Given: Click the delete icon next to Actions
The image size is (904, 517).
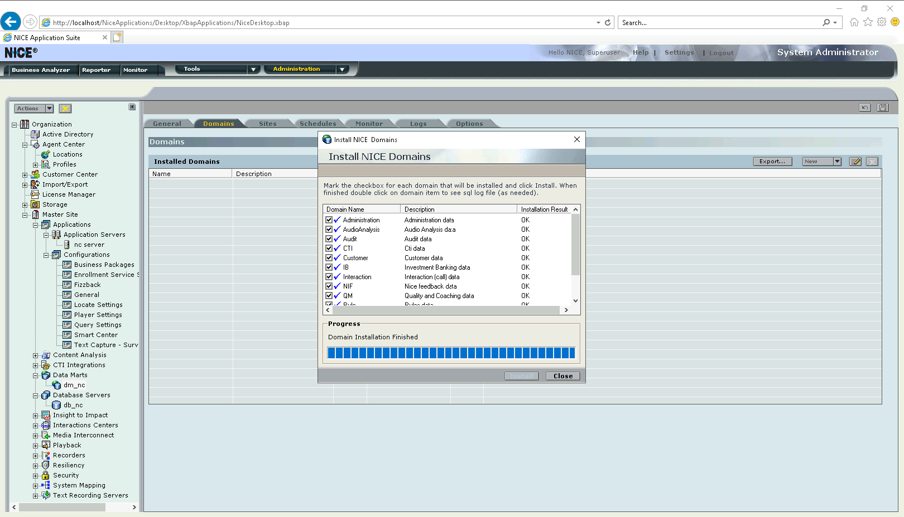Looking at the screenshot, I should coord(65,109).
